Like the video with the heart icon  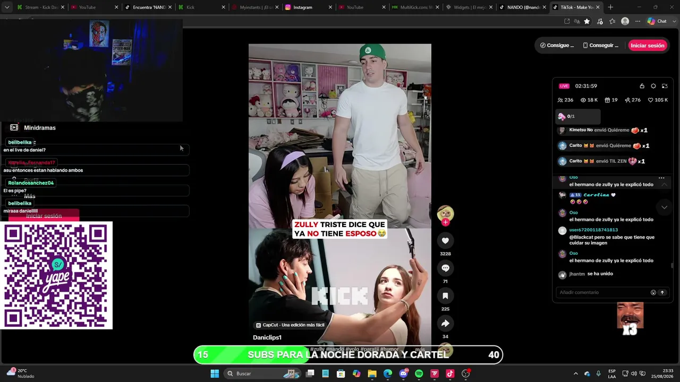point(445,240)
